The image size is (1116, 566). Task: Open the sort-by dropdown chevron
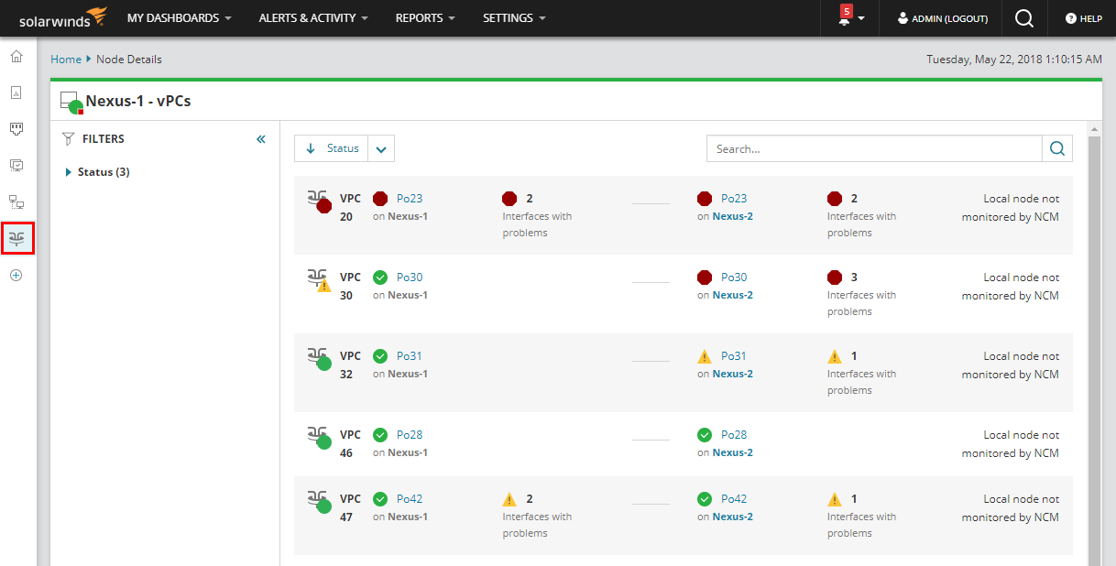point(381,148)
